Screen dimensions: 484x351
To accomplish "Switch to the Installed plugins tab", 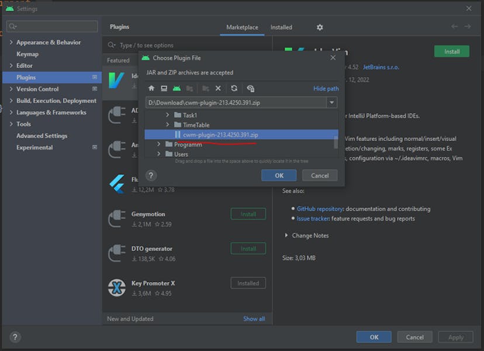I will [x=281, y=27].
